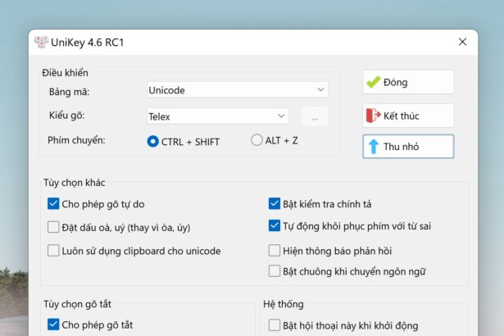Close the UniKey window with X

[462, 42]
